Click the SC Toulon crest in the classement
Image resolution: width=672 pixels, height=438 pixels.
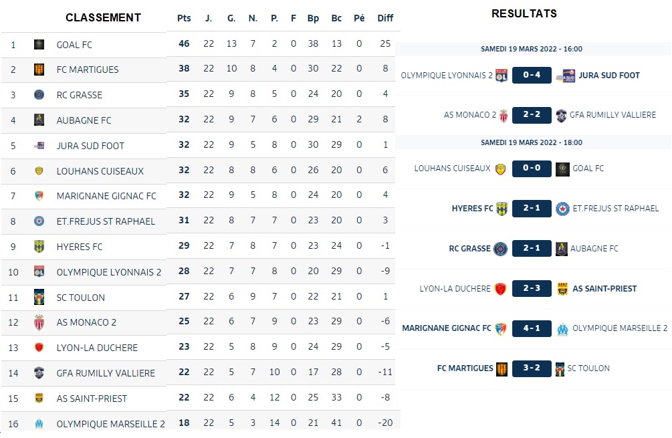tap(39, 298)
